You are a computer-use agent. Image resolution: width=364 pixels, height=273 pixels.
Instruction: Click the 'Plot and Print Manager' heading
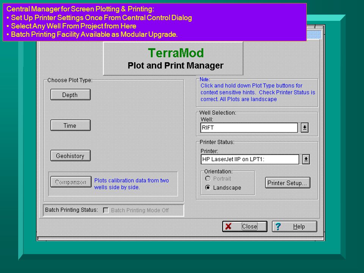click(x=176, y=66)
